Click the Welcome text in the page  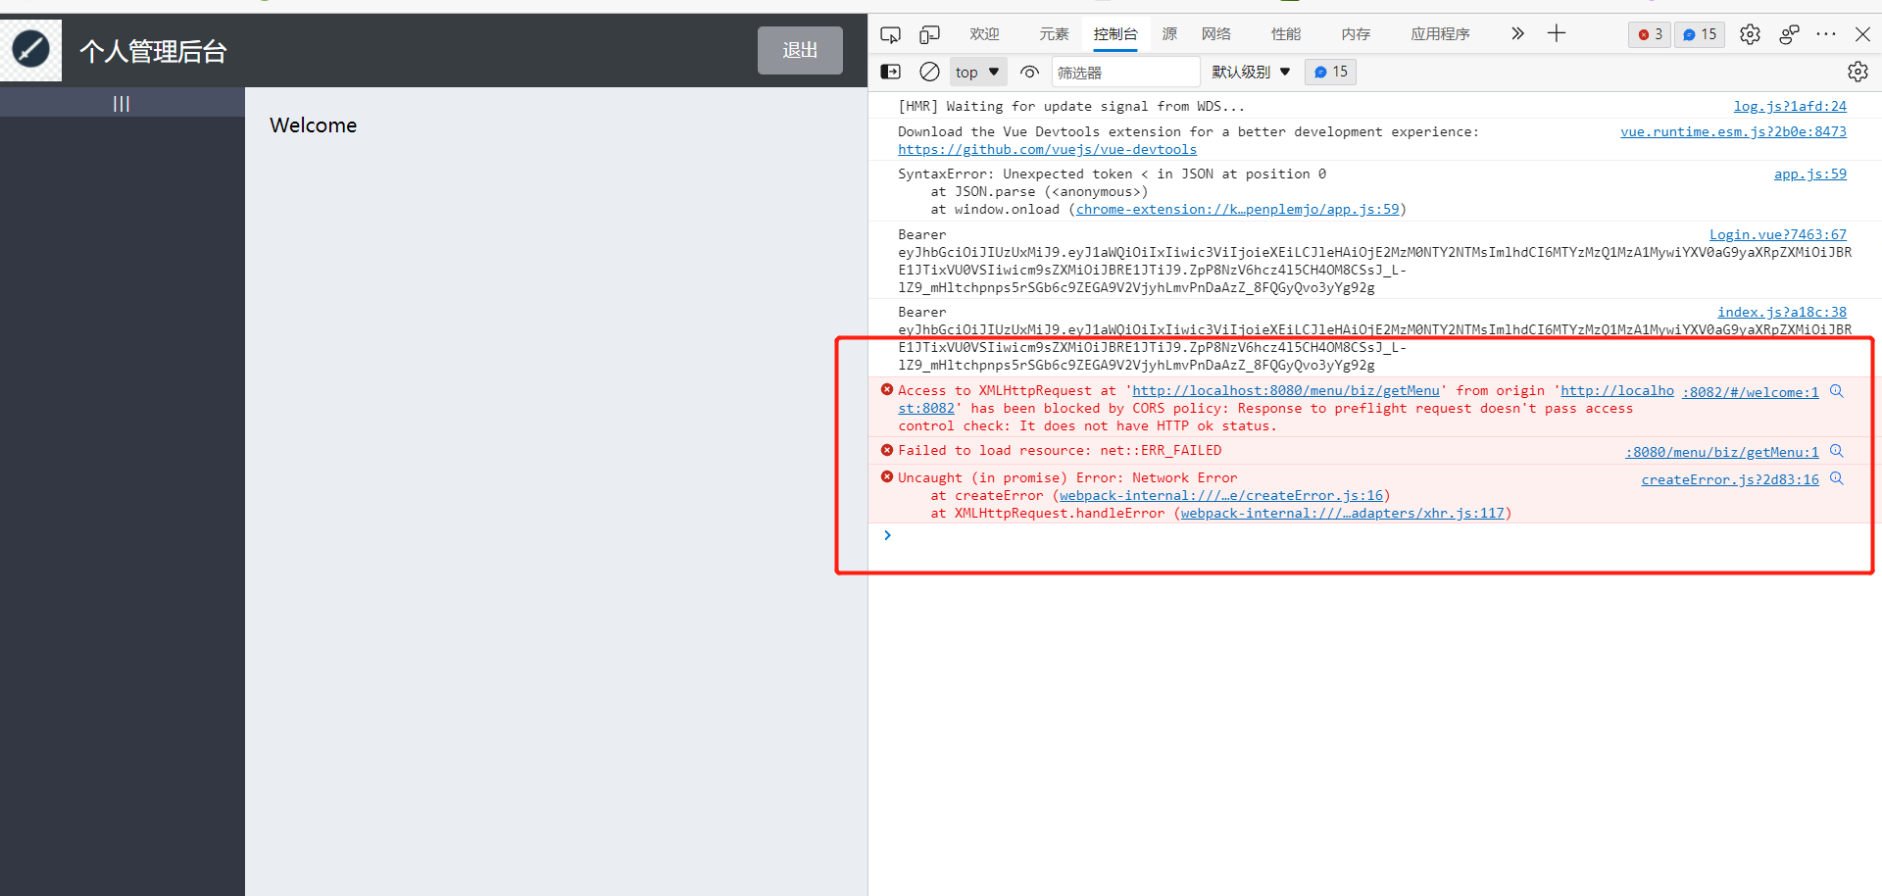(x=314, y=125)
